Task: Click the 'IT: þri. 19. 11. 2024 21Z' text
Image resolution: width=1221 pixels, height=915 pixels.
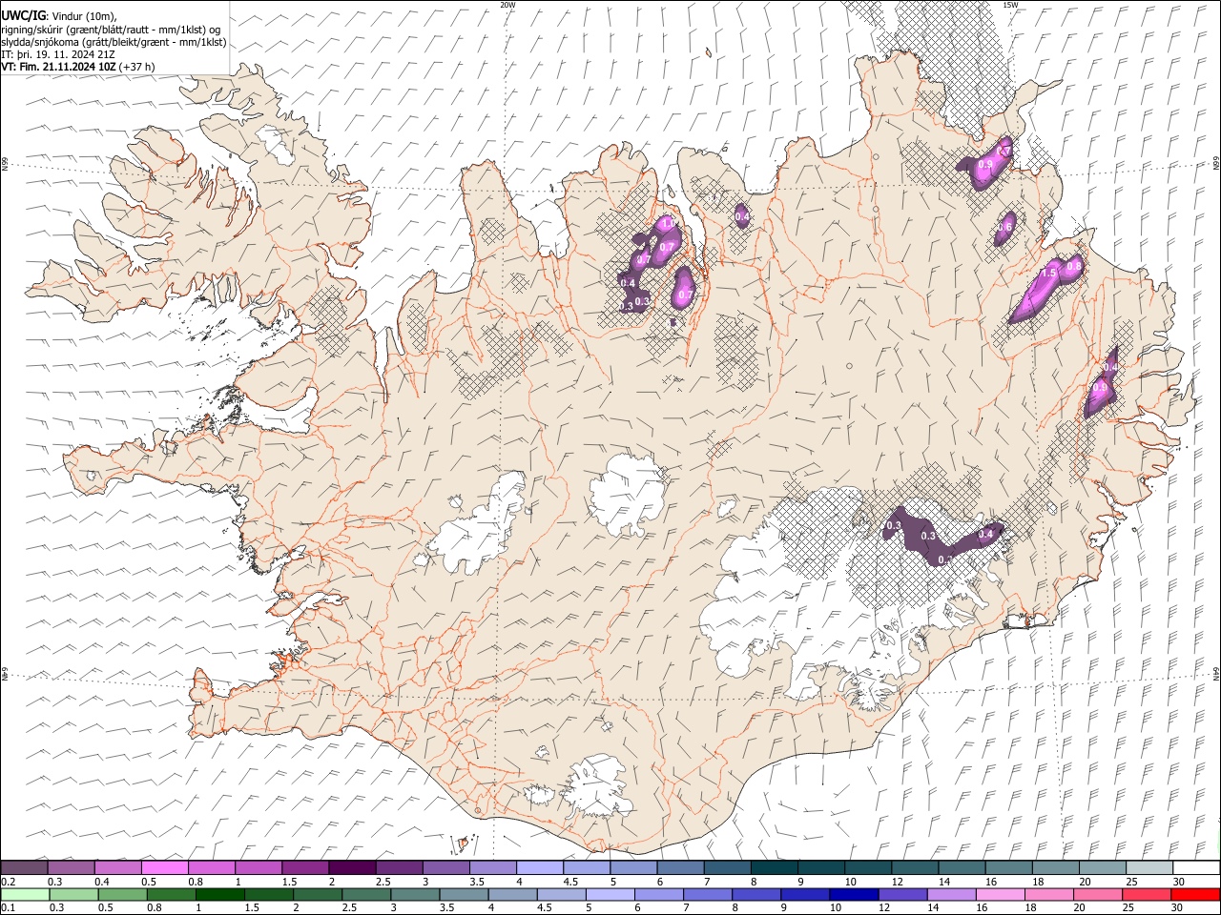Action: [x=59, y=54]
